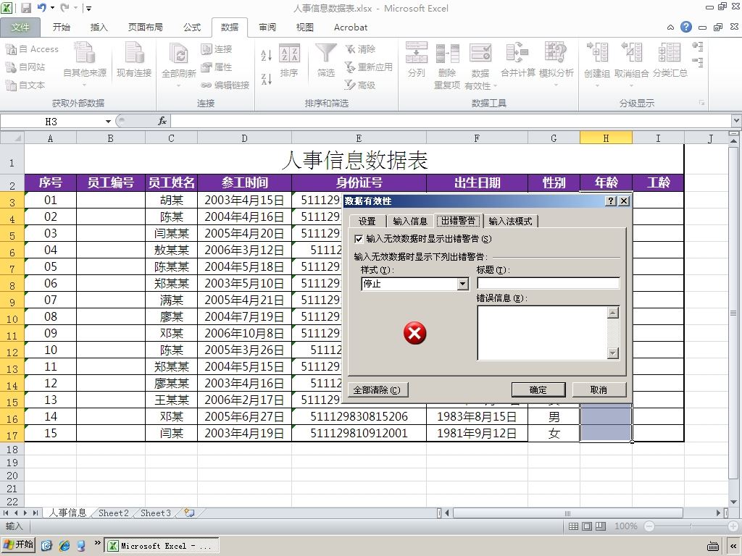Click Subtotal (分类汇总)
742x556 pixels.
tap(670, 60)
